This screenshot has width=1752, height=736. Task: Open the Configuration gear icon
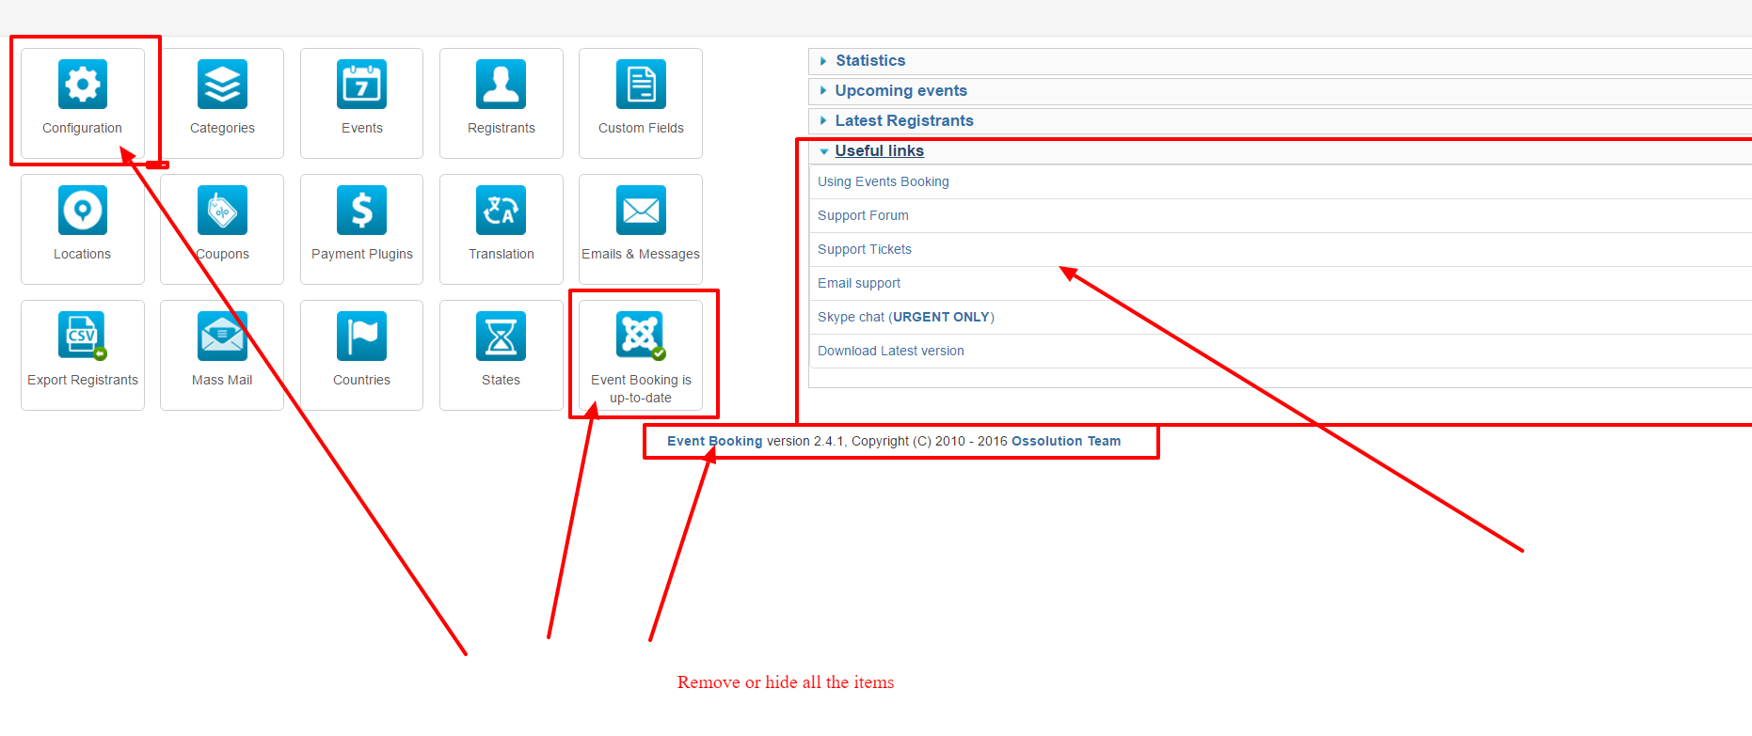click(x=83, y=85)
